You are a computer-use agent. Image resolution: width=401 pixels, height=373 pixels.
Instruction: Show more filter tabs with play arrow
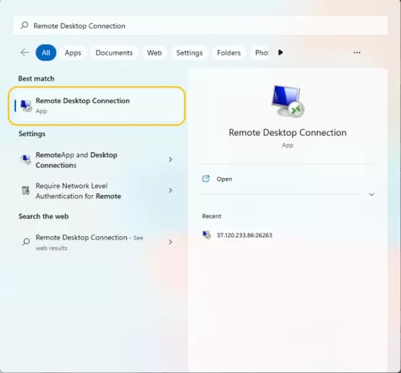pos(281,52)
